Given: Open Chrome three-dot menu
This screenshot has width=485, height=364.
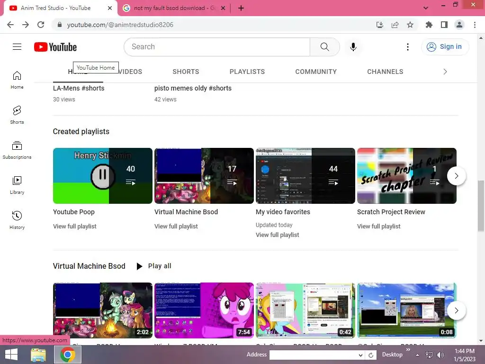Looking at the screenshot, I should click(x=475, y=25).
